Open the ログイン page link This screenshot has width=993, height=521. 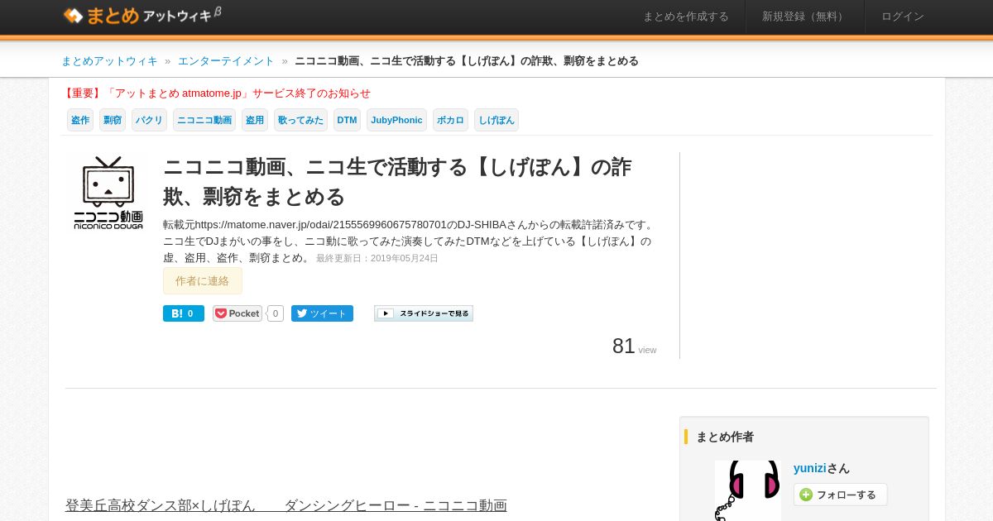click(x=902, y=17)
